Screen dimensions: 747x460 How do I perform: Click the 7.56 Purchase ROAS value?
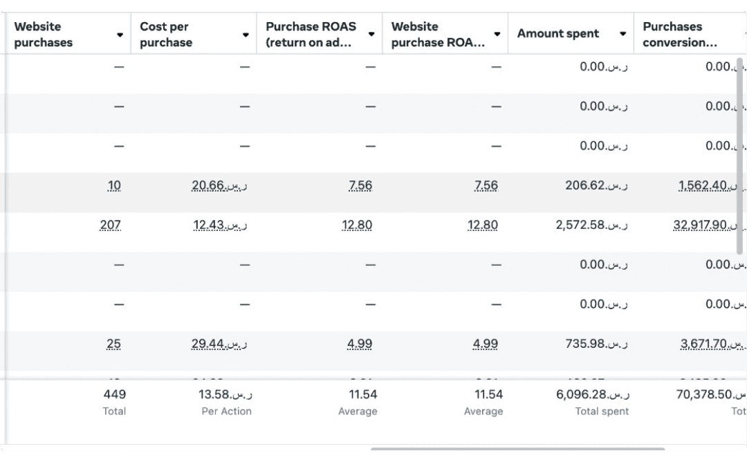(x=360, y=185)
